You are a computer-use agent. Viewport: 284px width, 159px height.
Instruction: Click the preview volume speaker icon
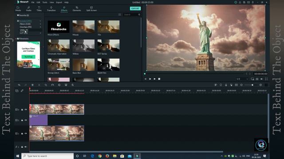point(262,79)
